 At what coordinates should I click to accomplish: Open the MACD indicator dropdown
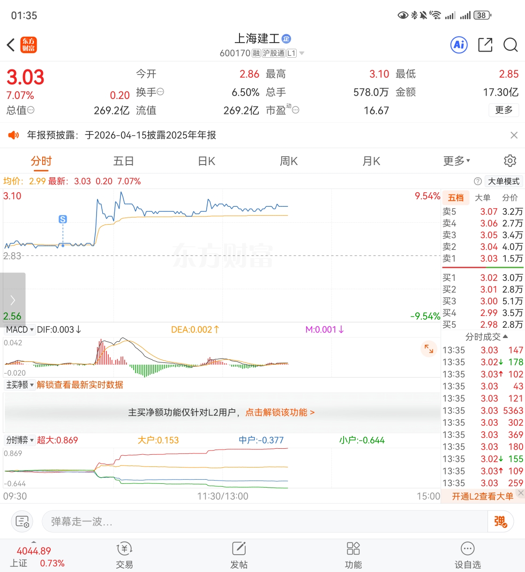tap(19, 330)
